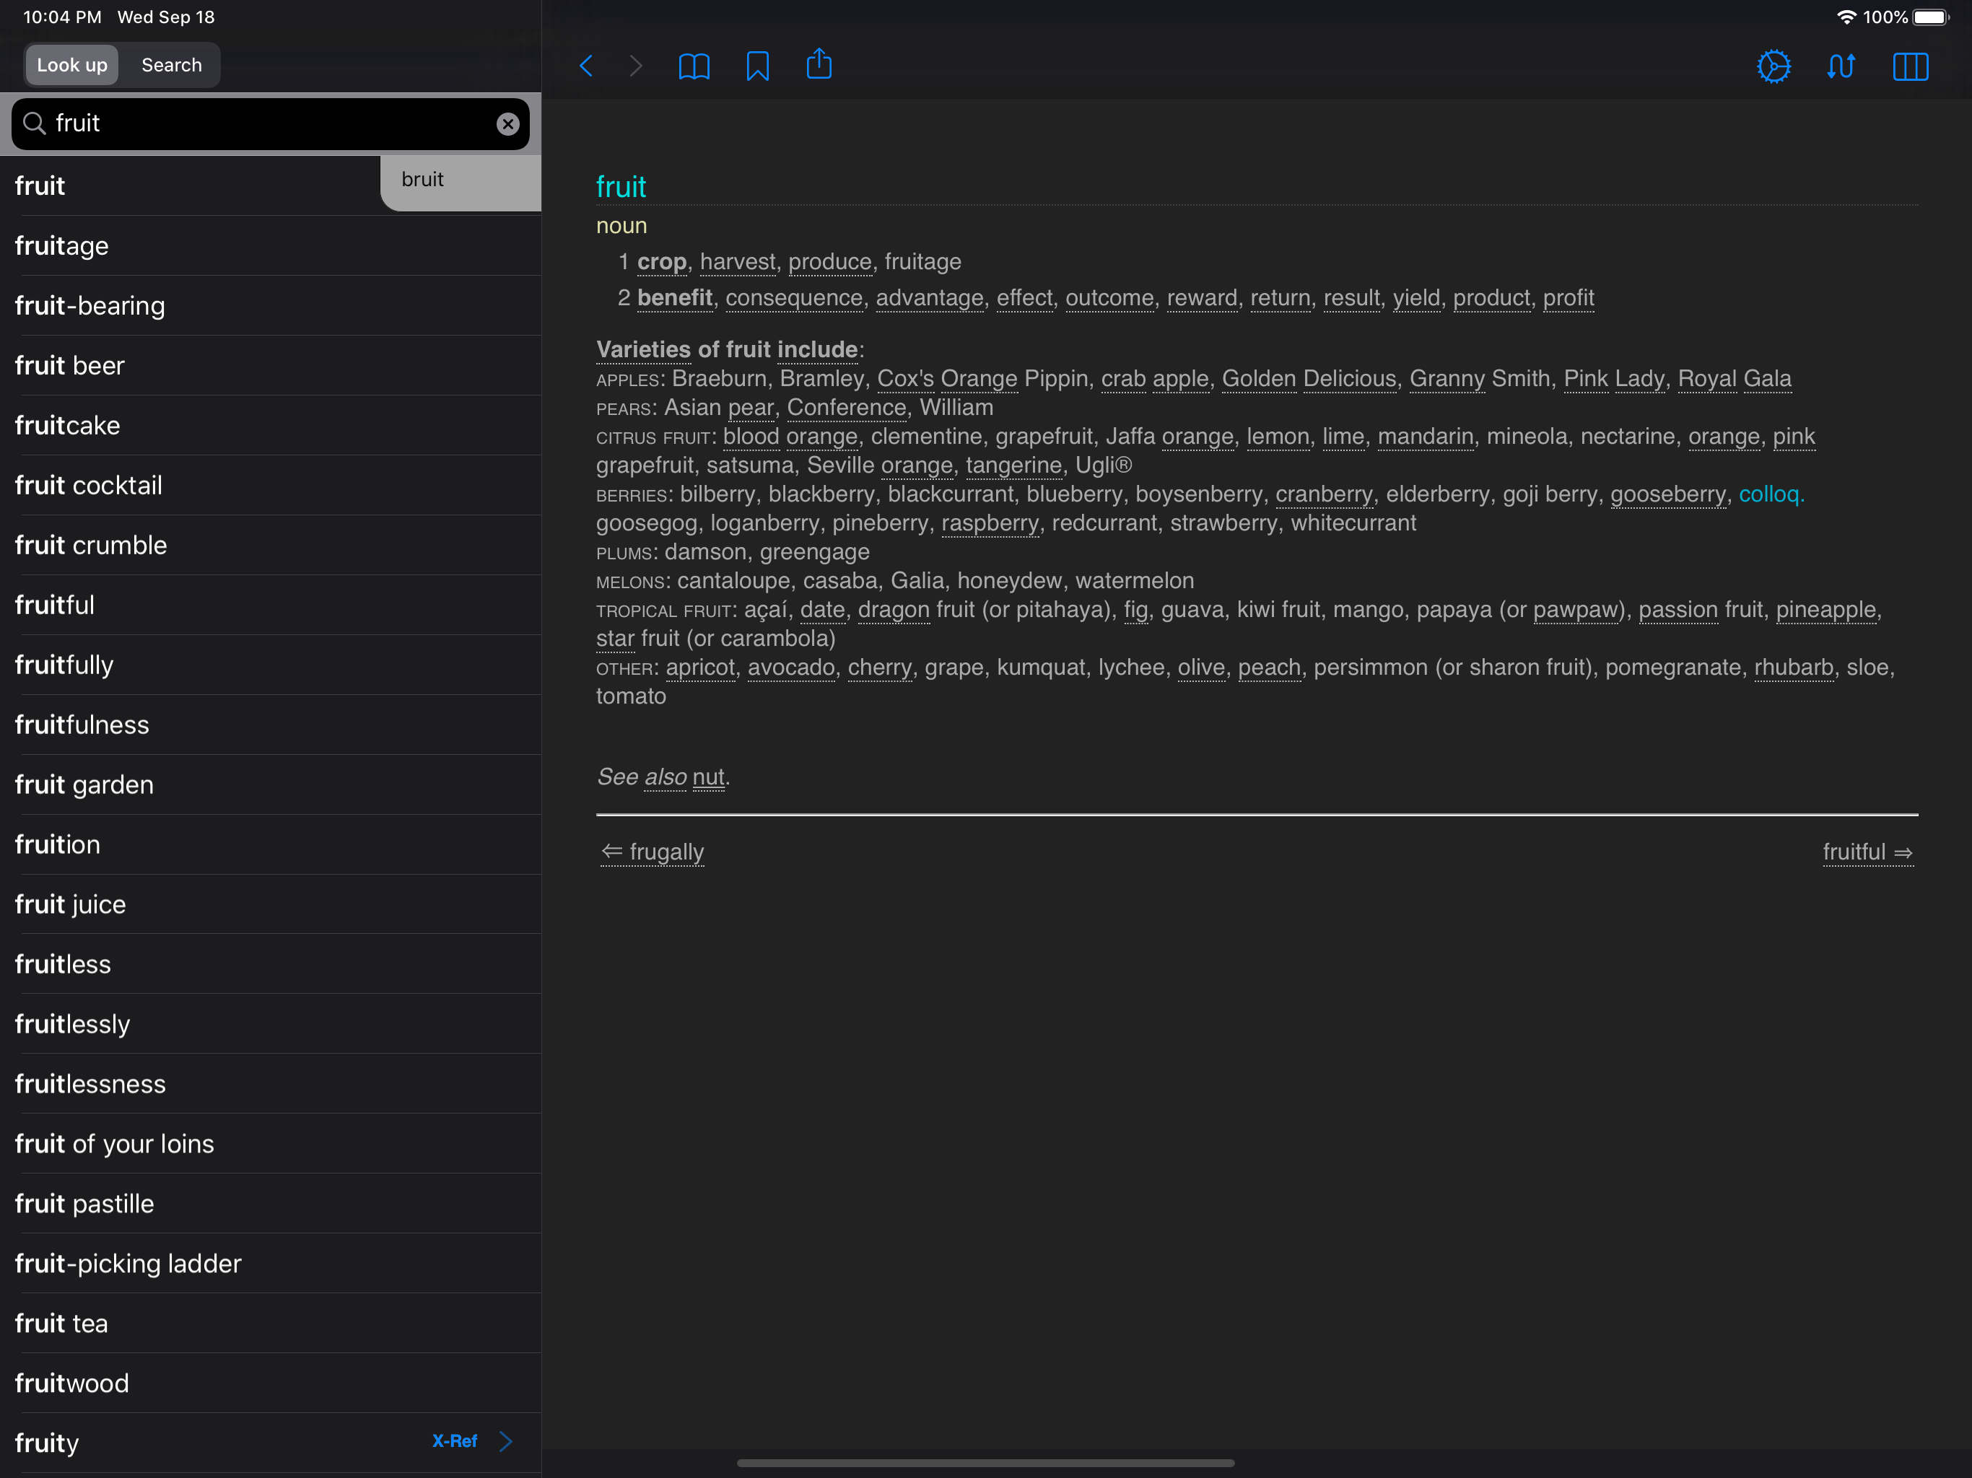
Task: Bookmark the fruit entry
Action: 757,66
